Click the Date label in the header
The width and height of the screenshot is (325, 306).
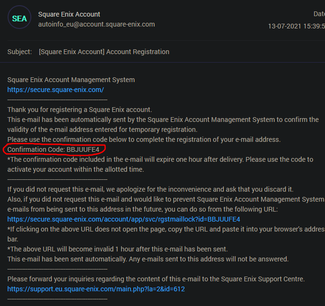319,14
